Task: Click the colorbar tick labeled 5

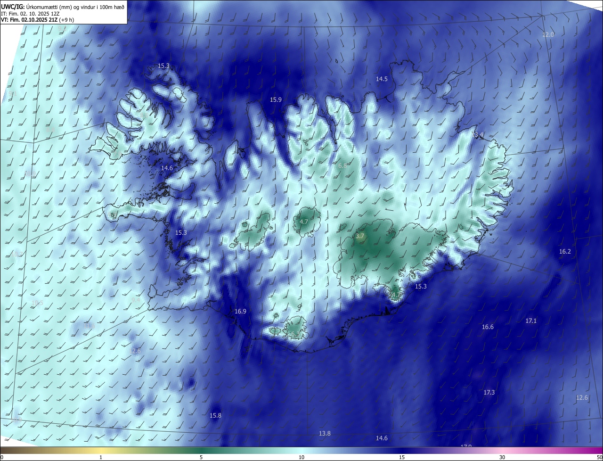Action: pos(201,458)
